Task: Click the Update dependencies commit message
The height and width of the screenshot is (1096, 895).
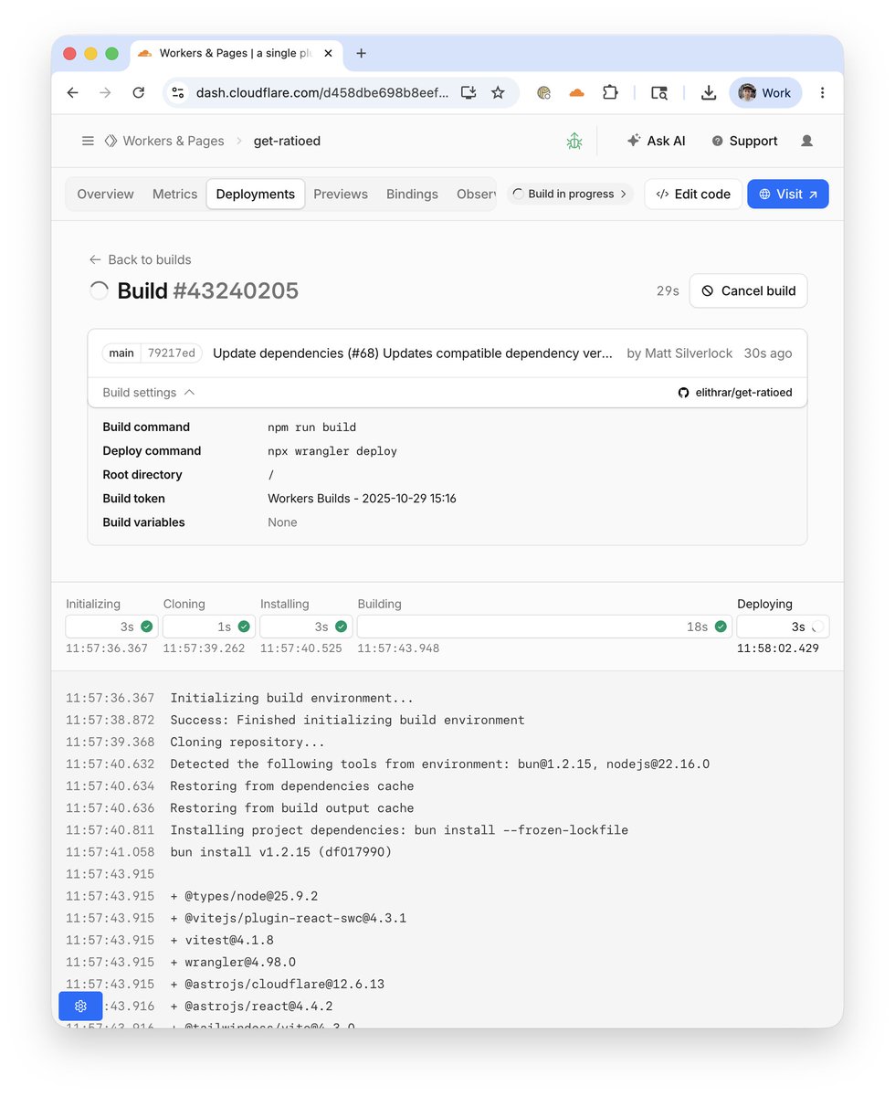Action: (x=414, y=353)
